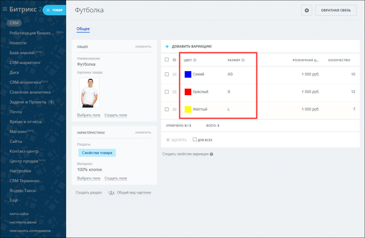Expand the Ещё menu section
Screen dimensions: 365x238
[15, 200]
